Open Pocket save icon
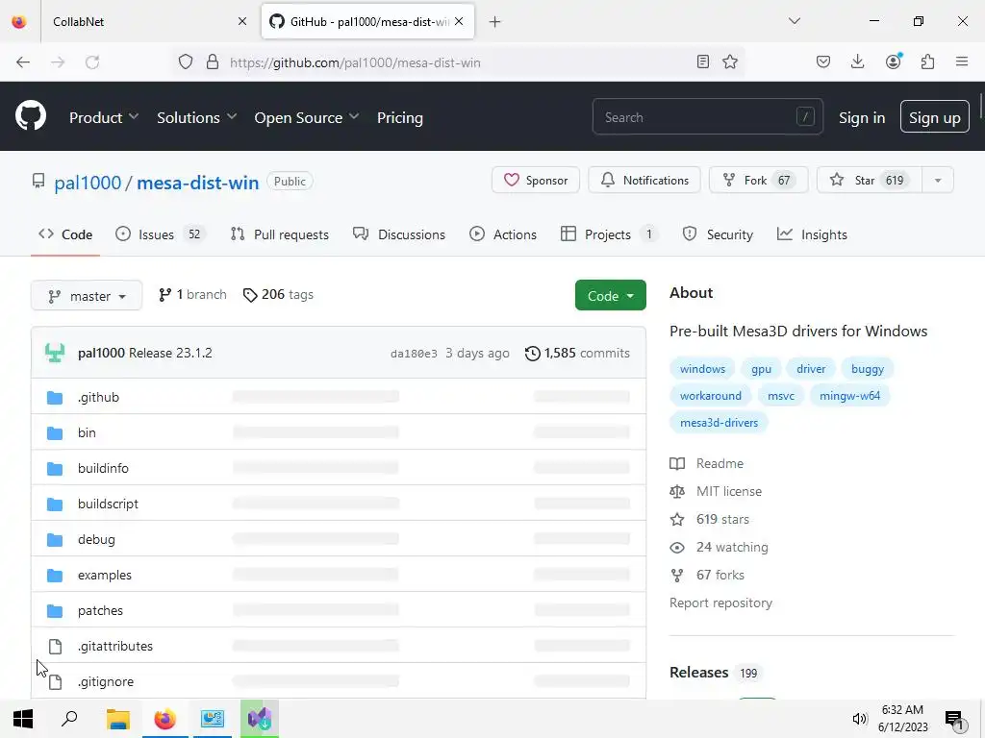This screenshot has width=985, height=738. pos(823,61)
